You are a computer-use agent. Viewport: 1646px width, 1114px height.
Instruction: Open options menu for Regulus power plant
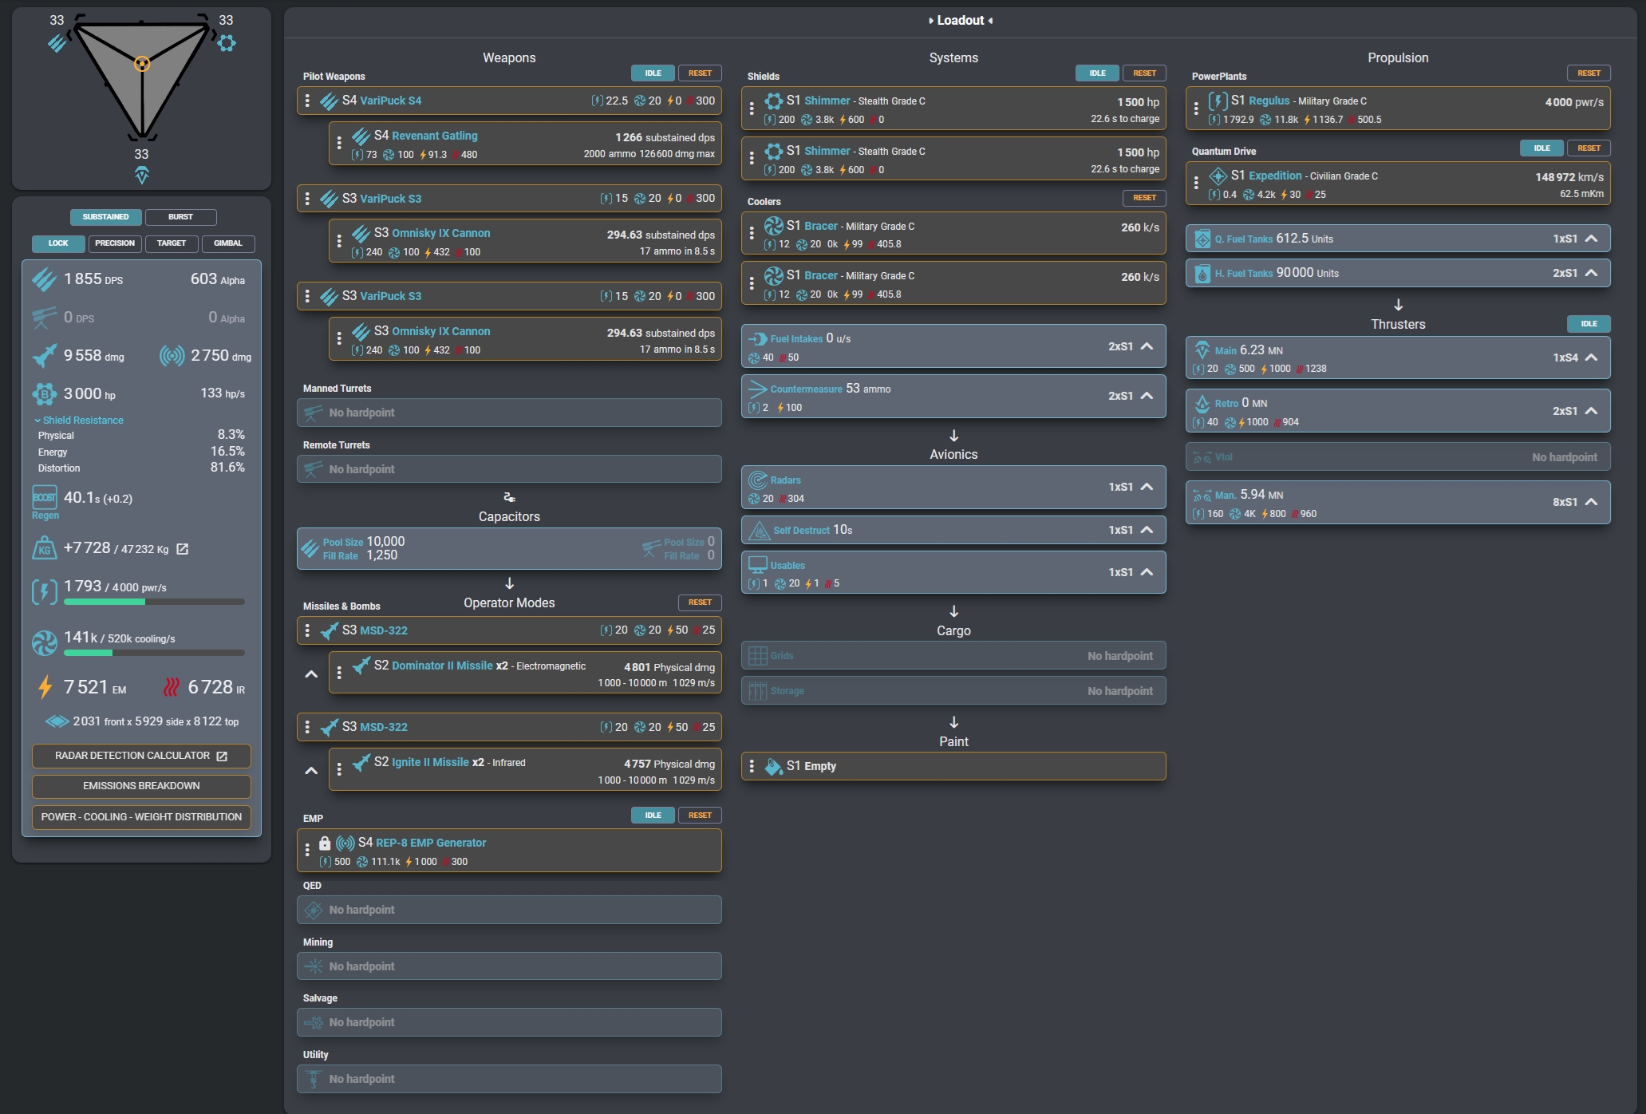pyautogui.click(x=1196, y=109)
